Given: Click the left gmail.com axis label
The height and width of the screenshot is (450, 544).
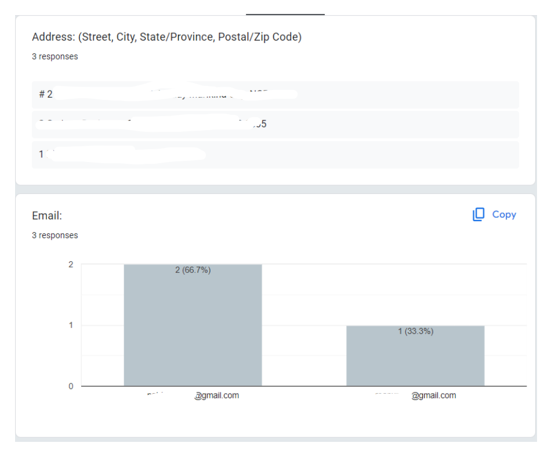Looking at the screenshot, I should (216, 395).
